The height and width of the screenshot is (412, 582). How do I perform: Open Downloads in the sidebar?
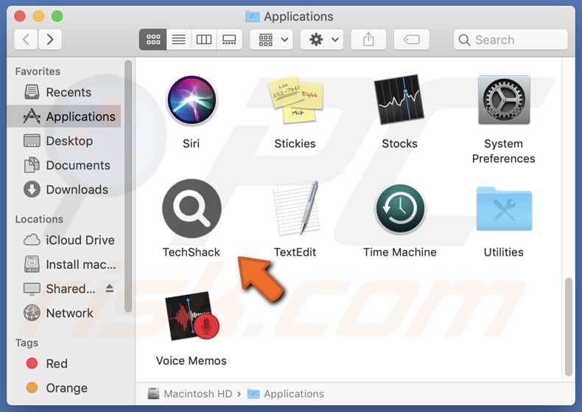click(64, 189)
